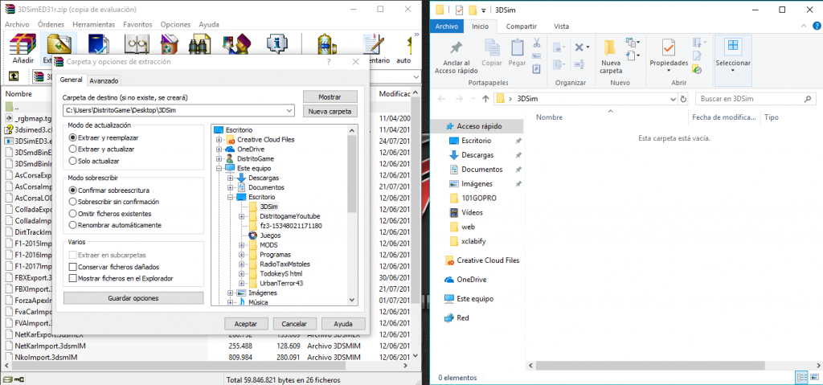The height and width of the screenshot is (385, 823).
Task: Click the up-one-level arrow icon in WinRAR
Action: click(14, 76)
